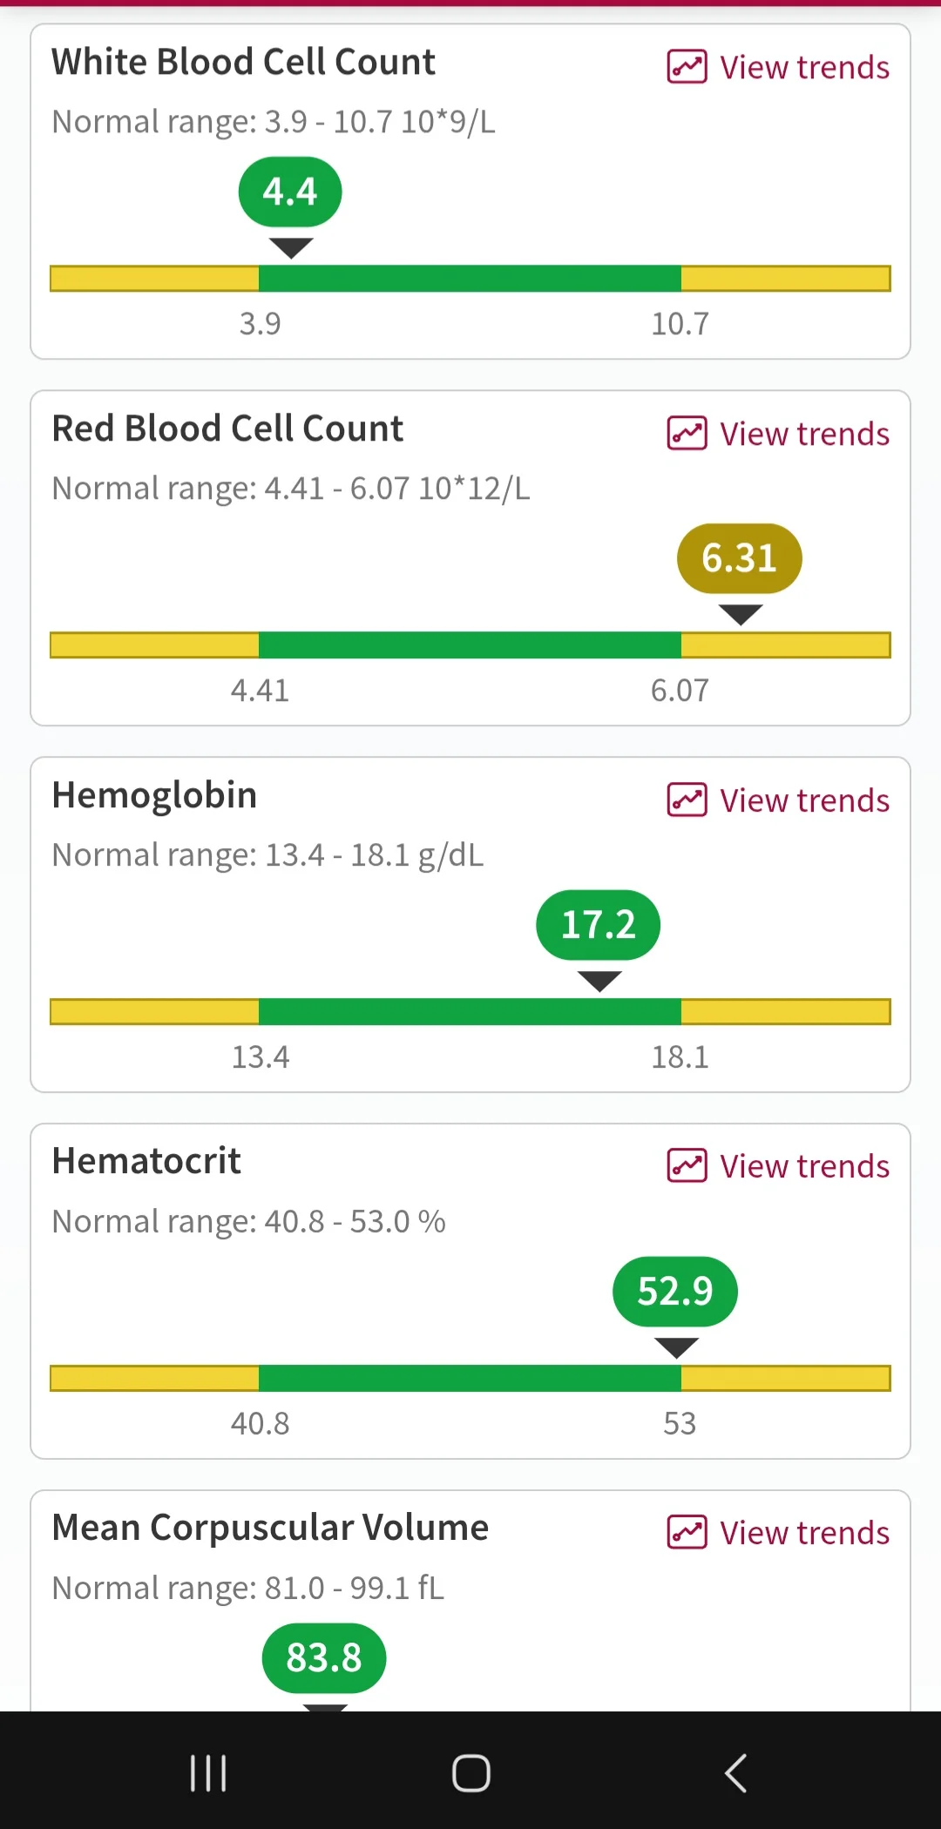Tap the Android home button
This screenshot has height=1829, width=941.
point(471,1773)
